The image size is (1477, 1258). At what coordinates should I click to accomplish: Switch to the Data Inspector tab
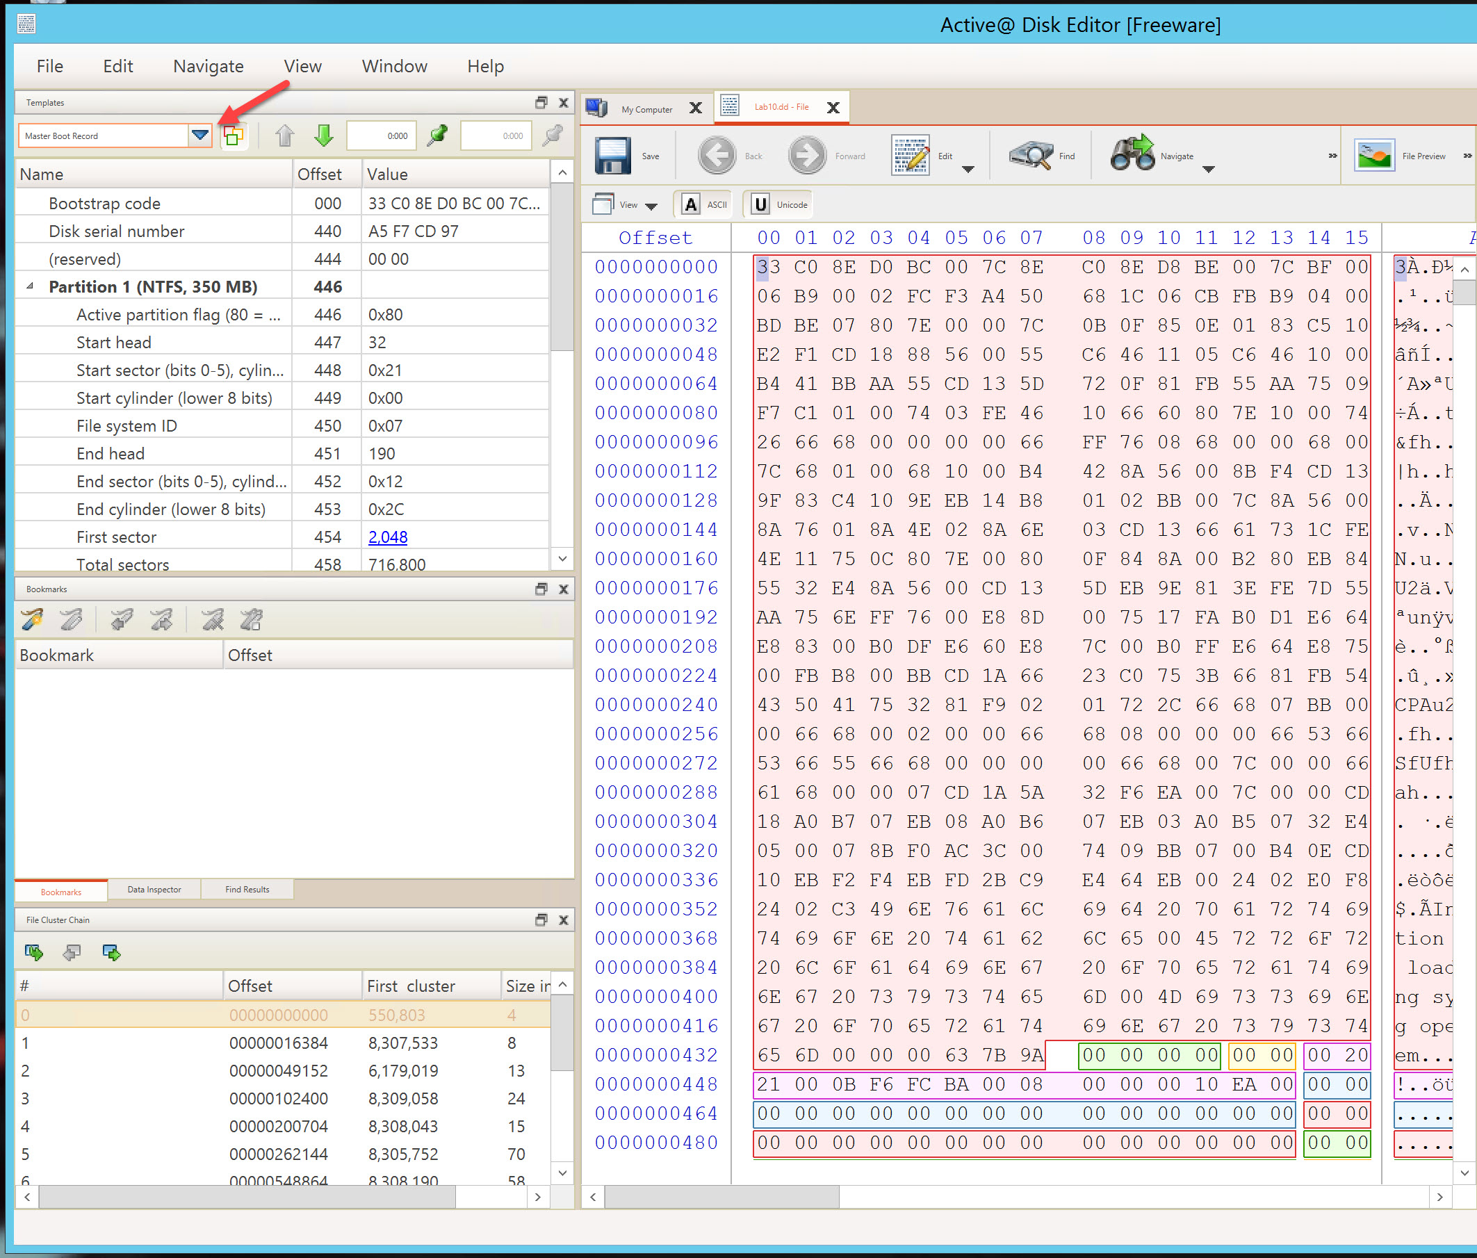click(154, 890)
